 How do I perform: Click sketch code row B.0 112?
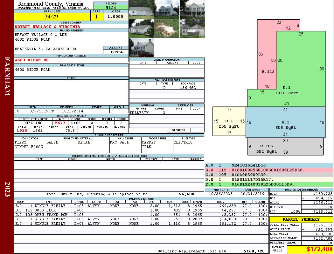(x=269, y=170)
